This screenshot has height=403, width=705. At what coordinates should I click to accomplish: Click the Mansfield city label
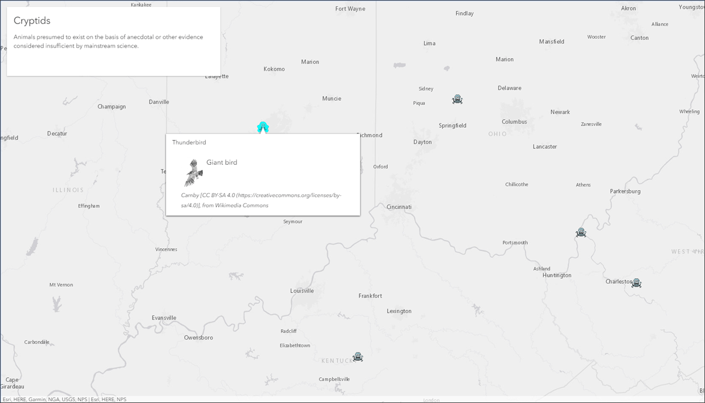point(551,42)
